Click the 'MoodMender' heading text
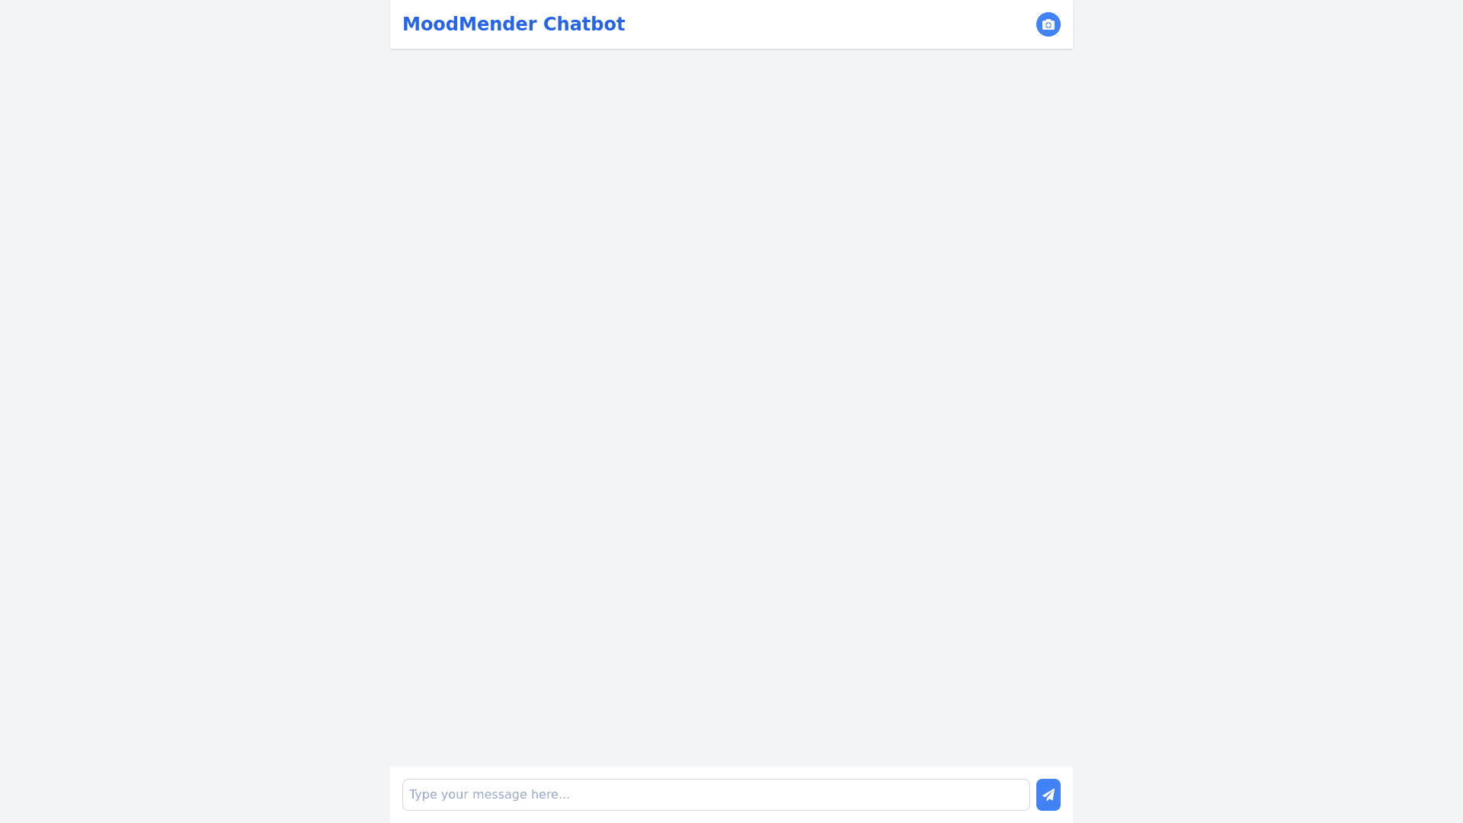Viewport: 1463px width, 823px height. point(469,24)
